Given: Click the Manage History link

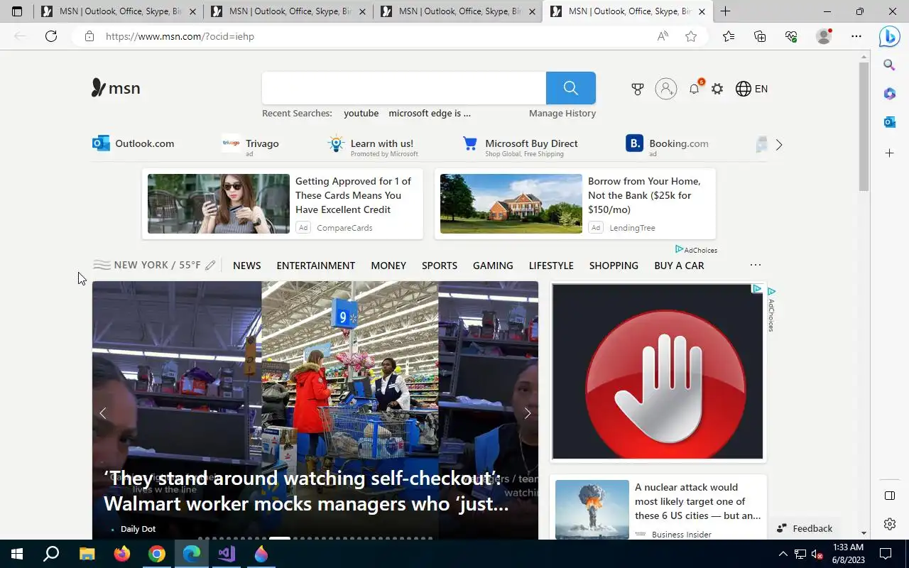Looking at the screenshot, I should [562, 113].
